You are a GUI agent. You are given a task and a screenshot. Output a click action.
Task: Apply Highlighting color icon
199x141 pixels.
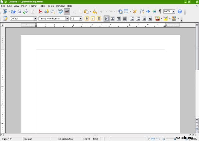coord(166,19)
